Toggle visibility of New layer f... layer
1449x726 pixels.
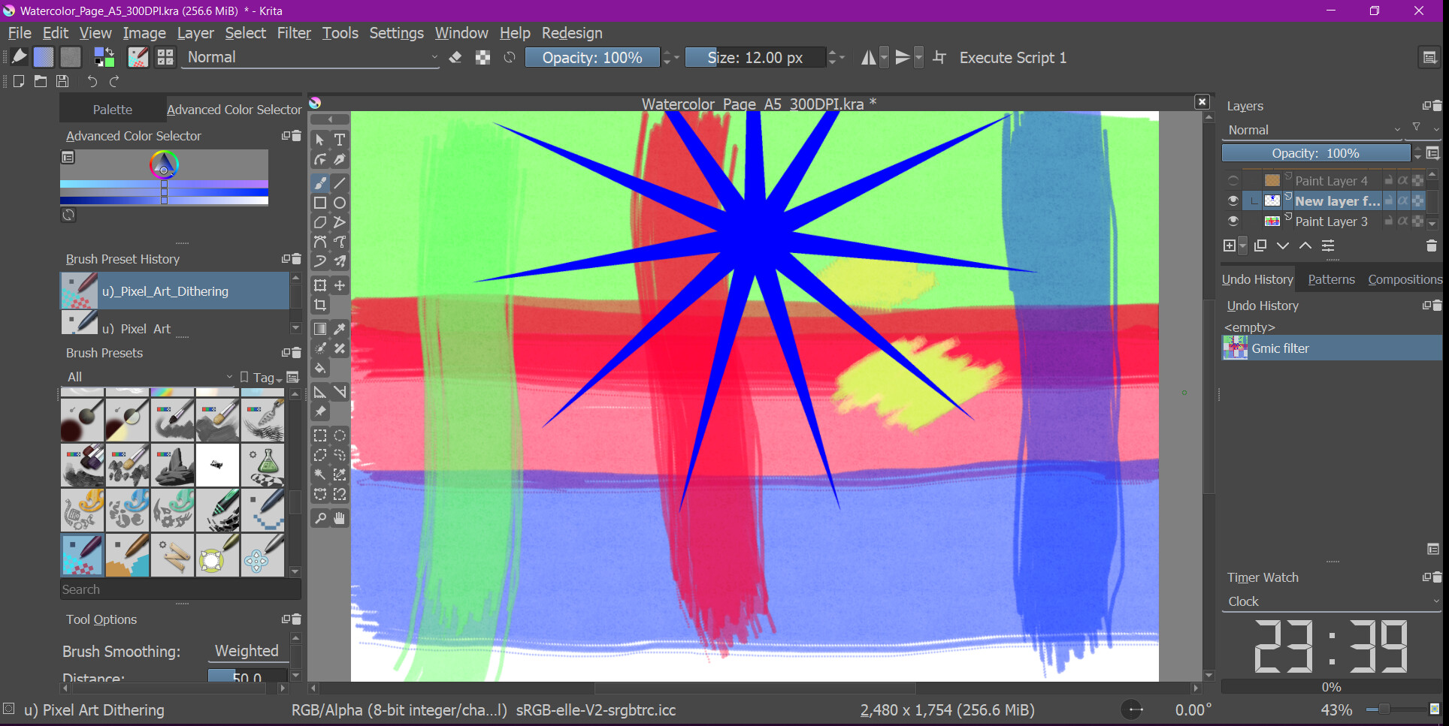coord(1233,201)
